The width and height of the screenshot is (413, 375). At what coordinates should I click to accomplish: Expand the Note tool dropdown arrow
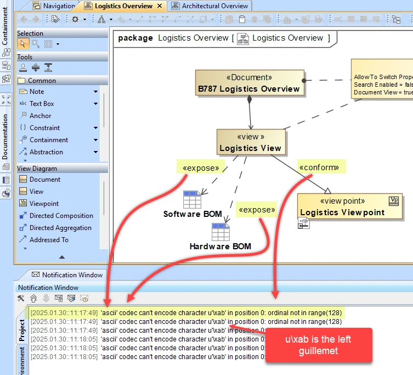click(x=95, y=92)
